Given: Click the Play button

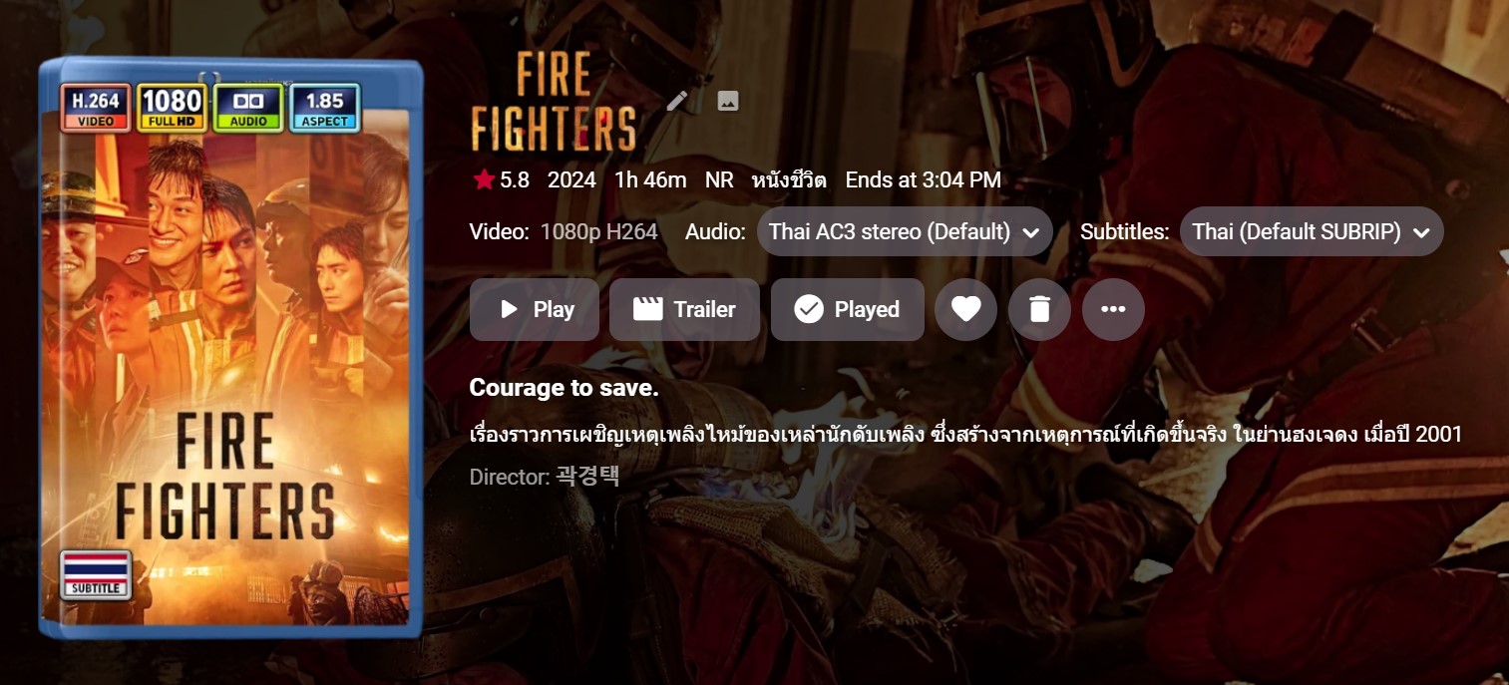Looking at the screenshot, I should [535, 309].
